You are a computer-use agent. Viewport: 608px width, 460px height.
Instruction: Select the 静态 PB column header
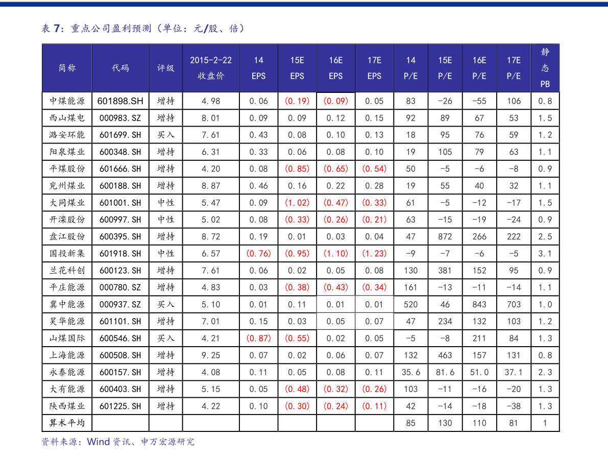545,68
